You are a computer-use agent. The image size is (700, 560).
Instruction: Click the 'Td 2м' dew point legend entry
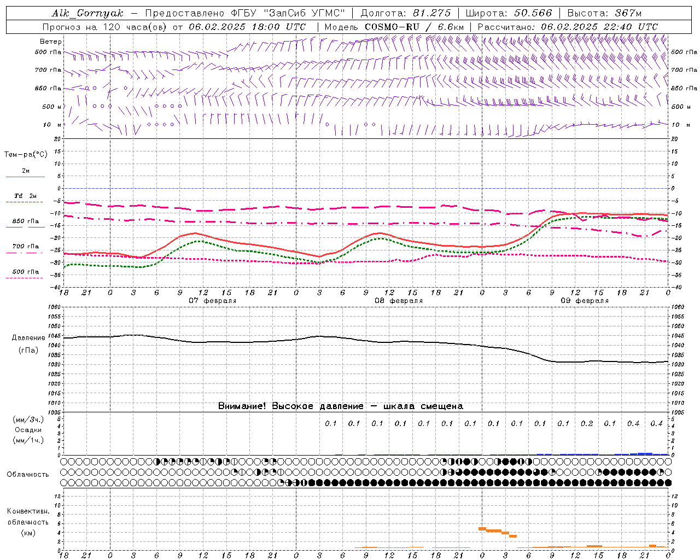tap(25, 196)
